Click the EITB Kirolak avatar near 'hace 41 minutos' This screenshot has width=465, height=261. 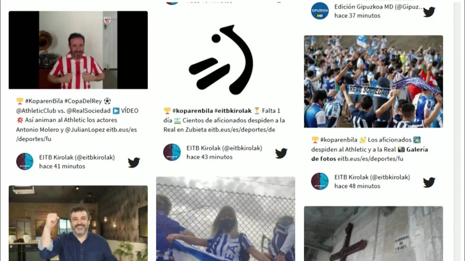25,162
